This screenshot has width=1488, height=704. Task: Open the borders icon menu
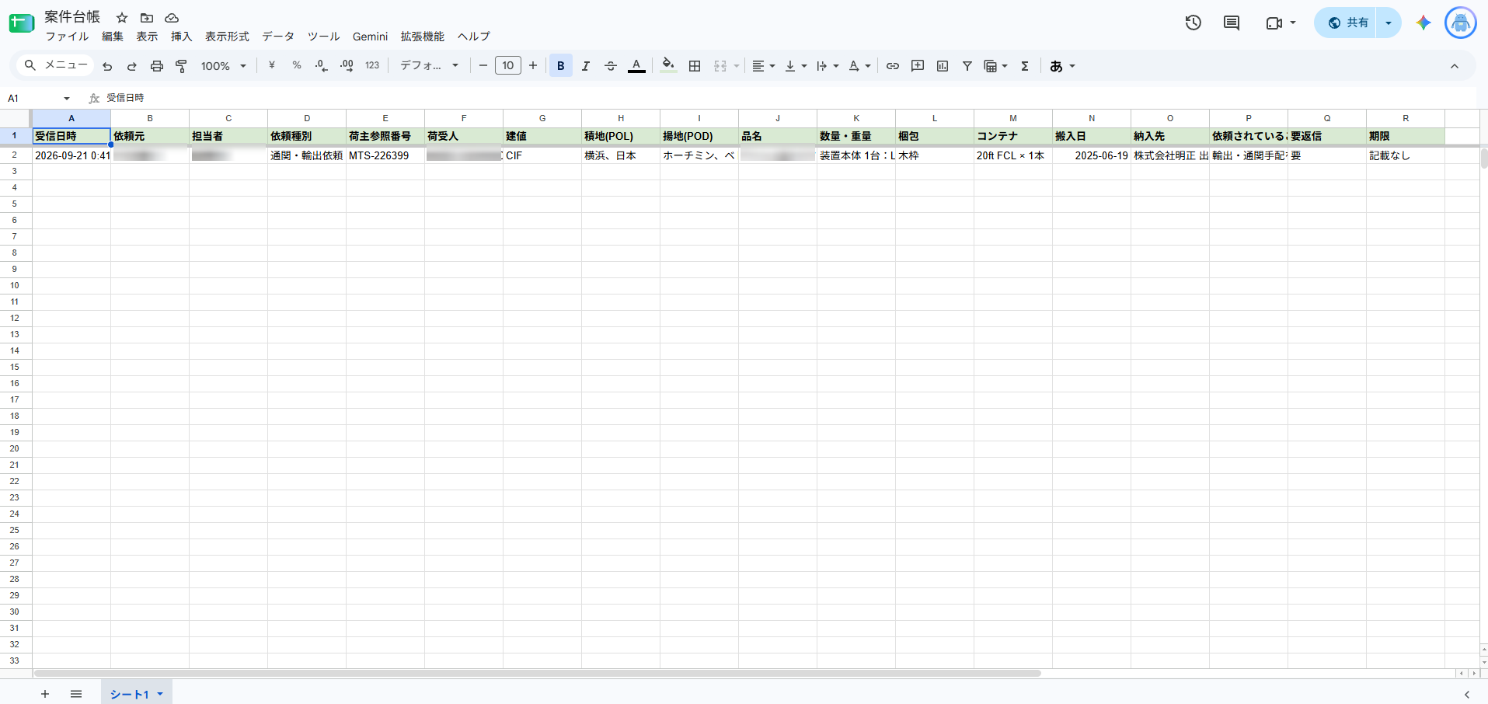(695, 66)
